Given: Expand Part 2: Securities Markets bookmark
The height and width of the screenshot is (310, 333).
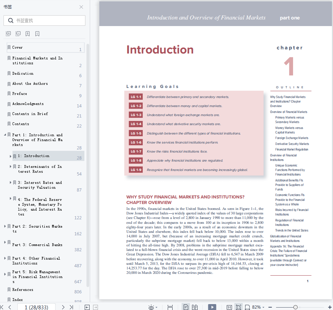Looking at the screenshot, I should pyautogui.click(x=5, y=226).
